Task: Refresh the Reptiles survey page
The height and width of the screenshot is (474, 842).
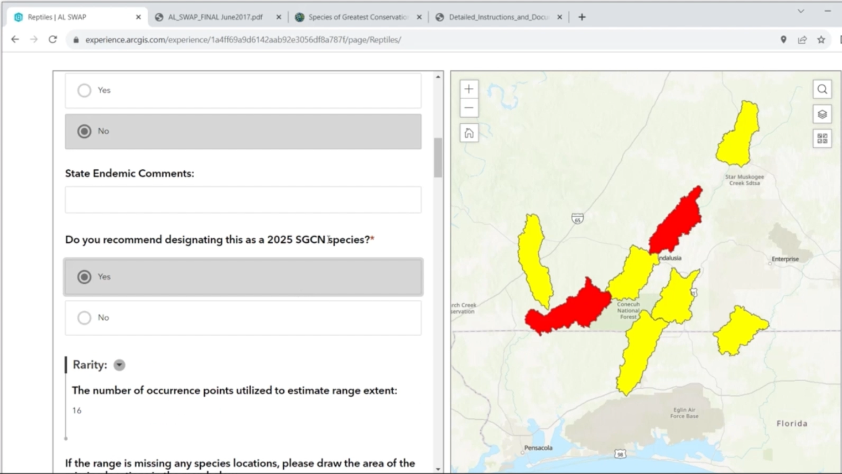Action: 53,39
